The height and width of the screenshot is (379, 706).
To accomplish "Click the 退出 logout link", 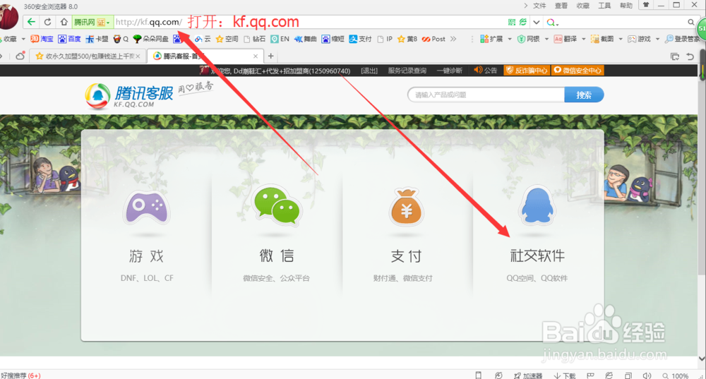I will 369,71.
